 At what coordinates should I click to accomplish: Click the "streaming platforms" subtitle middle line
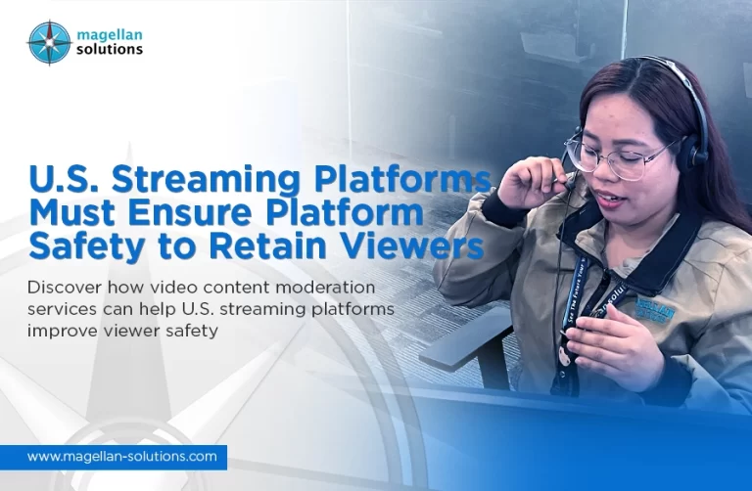[211, 308]
